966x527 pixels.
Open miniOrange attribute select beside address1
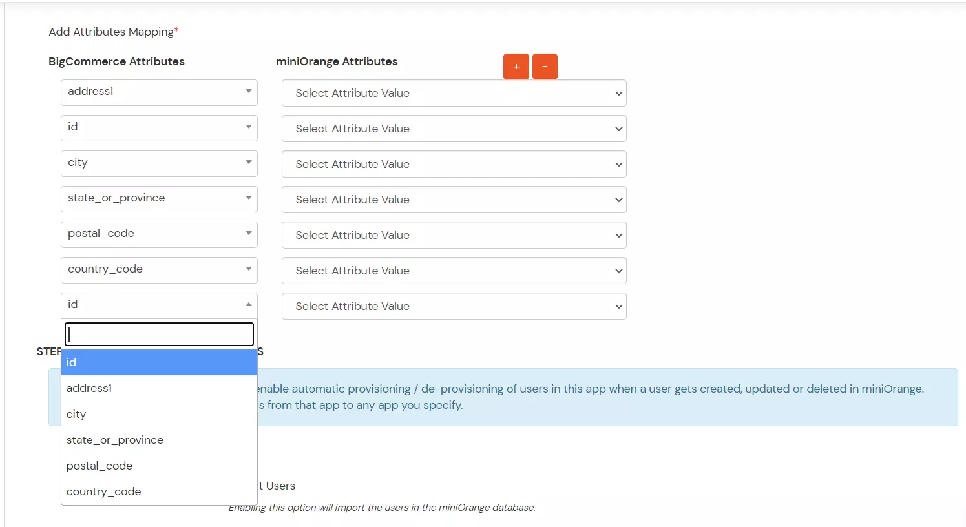[x=454, y=93]
